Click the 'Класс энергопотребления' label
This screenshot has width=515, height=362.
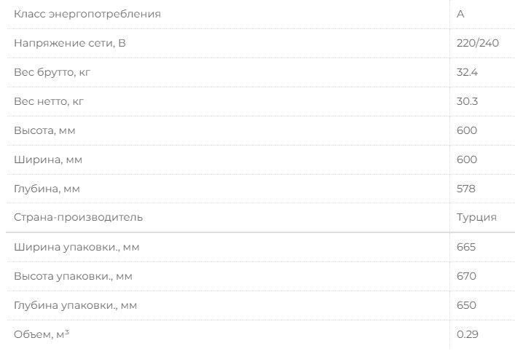[87, 14]
